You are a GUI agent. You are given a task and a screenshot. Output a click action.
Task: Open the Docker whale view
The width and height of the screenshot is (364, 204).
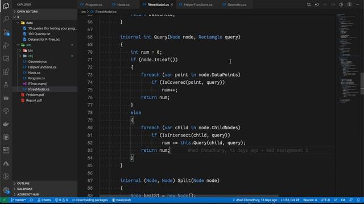[6, 124]
